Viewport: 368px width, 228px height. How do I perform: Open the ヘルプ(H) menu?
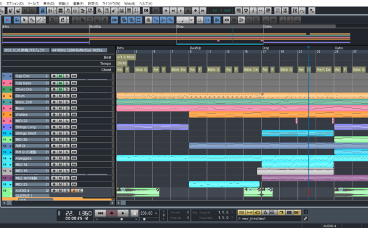pyautogui.click(x=145, y=3)
